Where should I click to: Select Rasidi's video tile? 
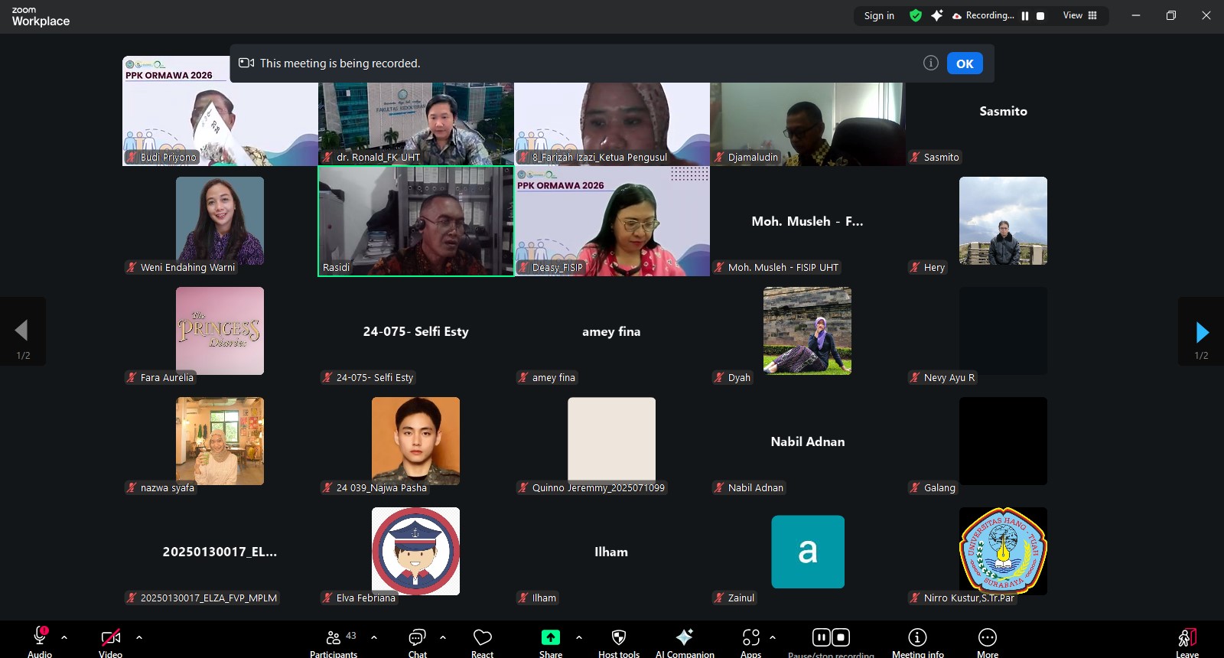[x=416, y=221]
